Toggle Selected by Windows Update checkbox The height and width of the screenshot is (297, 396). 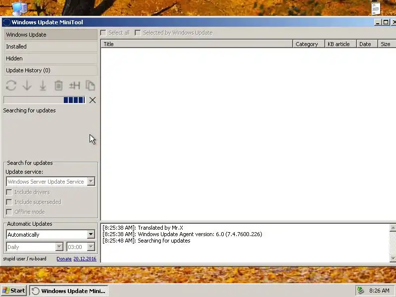click(x=138, y=33)
